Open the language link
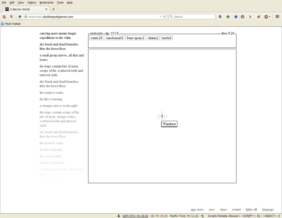This screenshot has height=218, width=282. point(268,210)
